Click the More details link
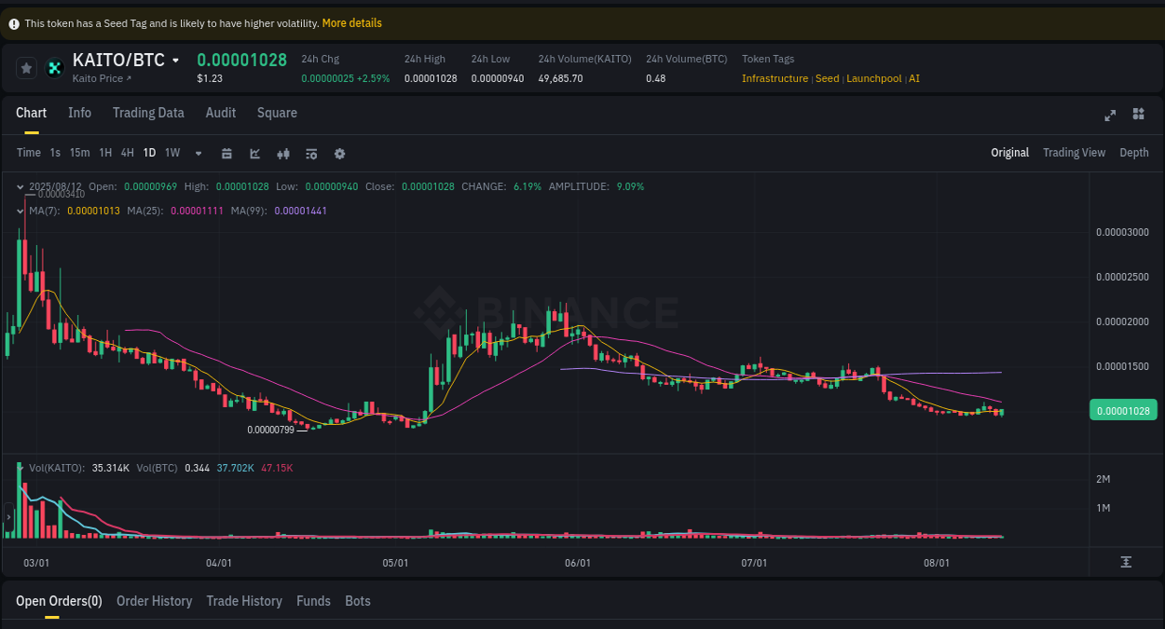Viewport: 1165px width, 629px height. click(351, 22)
